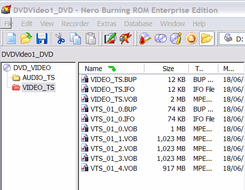Open the Extras menu
Screen dimensions: 245x190
click(107, 24)
